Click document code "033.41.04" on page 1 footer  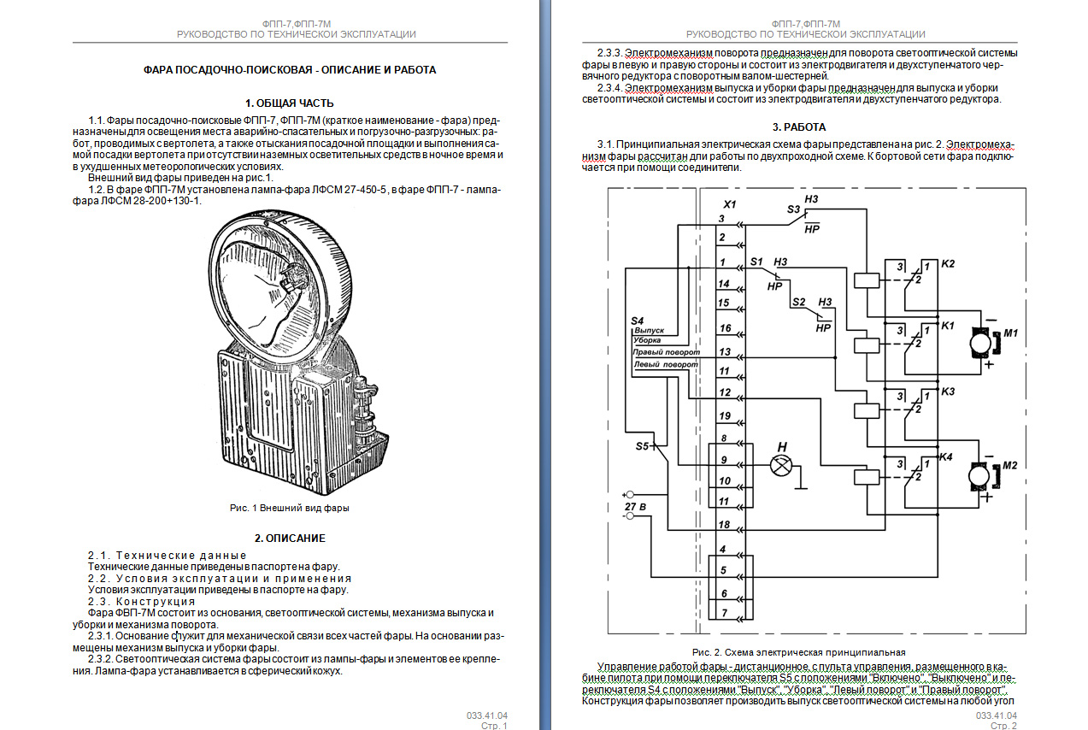(487, 715)
